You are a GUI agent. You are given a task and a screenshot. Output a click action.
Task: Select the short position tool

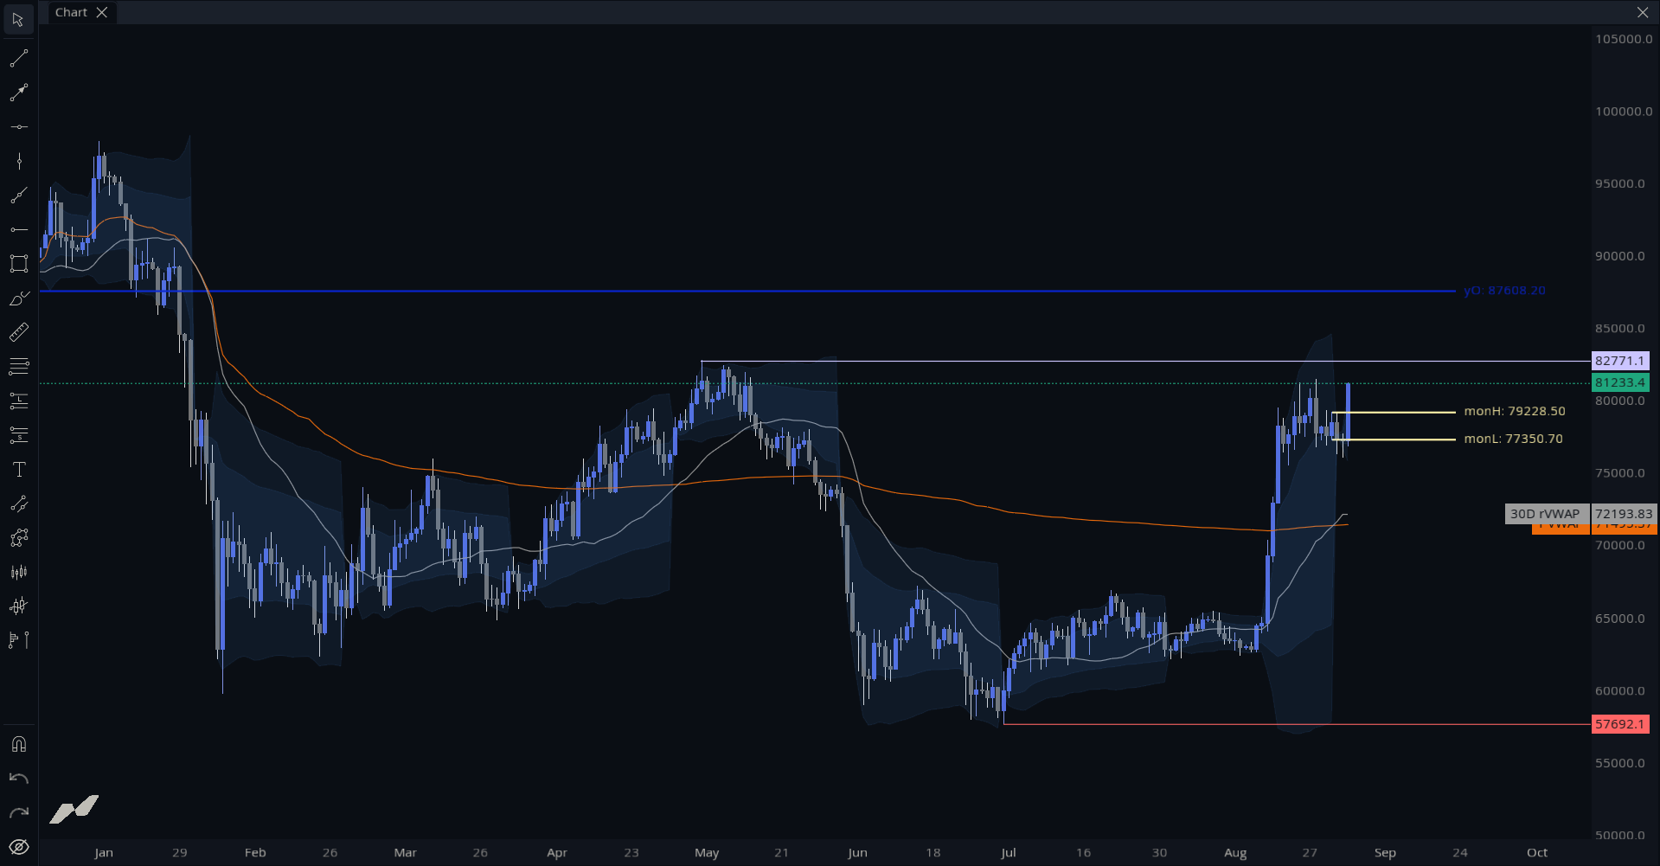[x=18, y=435]
